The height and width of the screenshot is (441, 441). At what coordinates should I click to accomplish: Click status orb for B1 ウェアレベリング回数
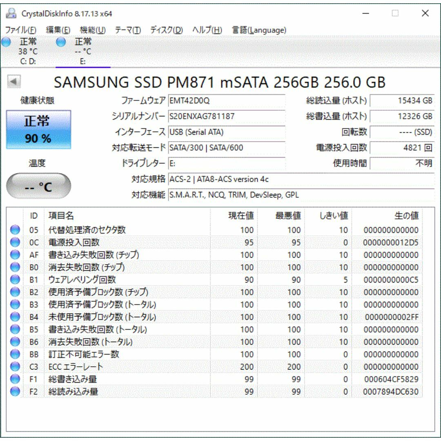[15, 280]
